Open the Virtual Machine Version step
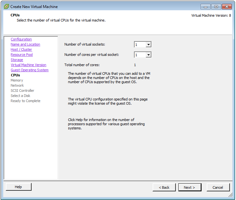Image resolution: width=236 pixels, height=200 pixels. coord(28,65)
